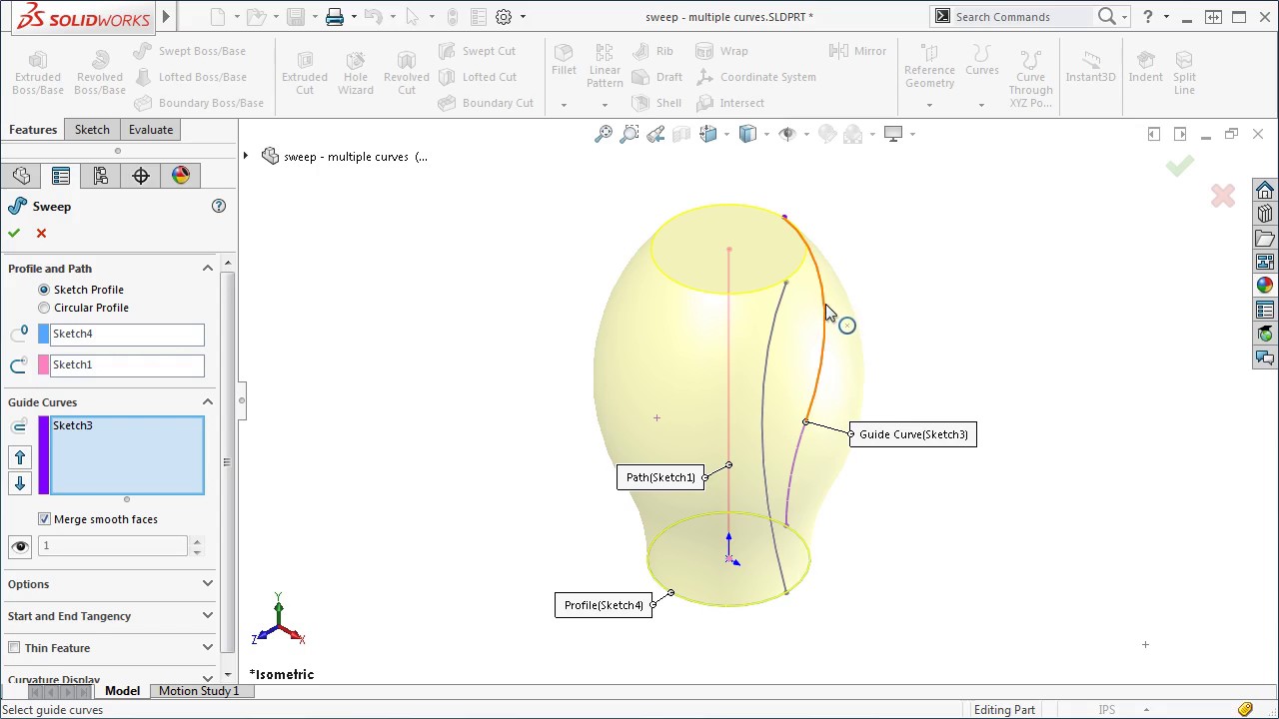Viewport: 1279px width, 719px height.
Task: Open the DimXpertManager crosshair icon
Action: (x=141, y=176)
